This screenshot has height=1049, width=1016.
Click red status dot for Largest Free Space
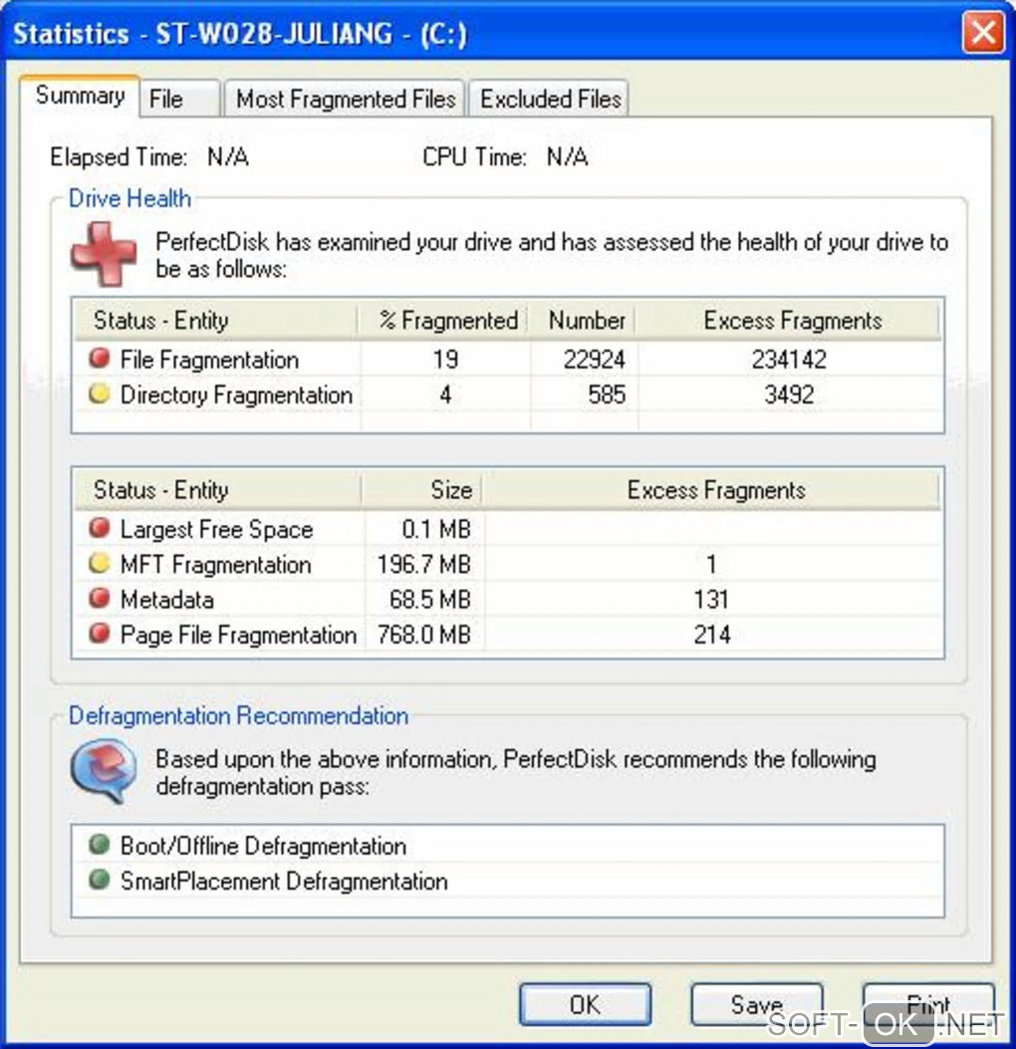pos(99,529)
